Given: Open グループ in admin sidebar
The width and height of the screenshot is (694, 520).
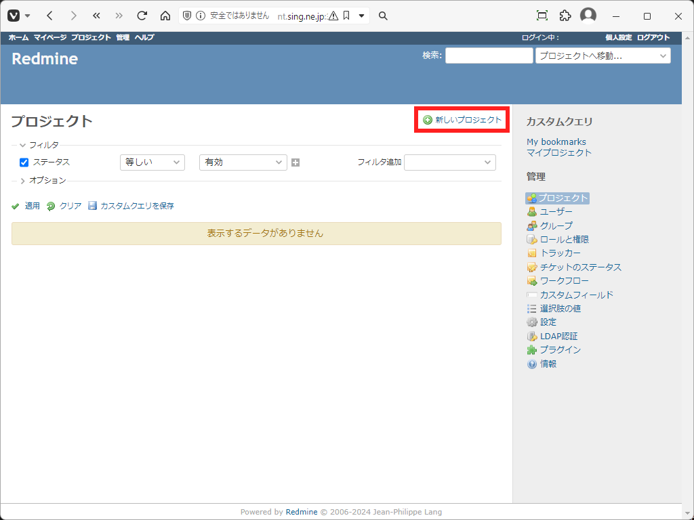Looking at the screenshot, I should 550,226.
